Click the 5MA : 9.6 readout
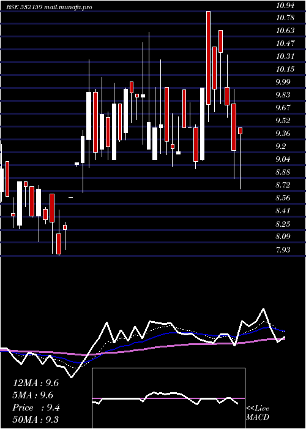The width and height of the screenshot is (306, 429). pyautogui.click(x=33, y=395)
